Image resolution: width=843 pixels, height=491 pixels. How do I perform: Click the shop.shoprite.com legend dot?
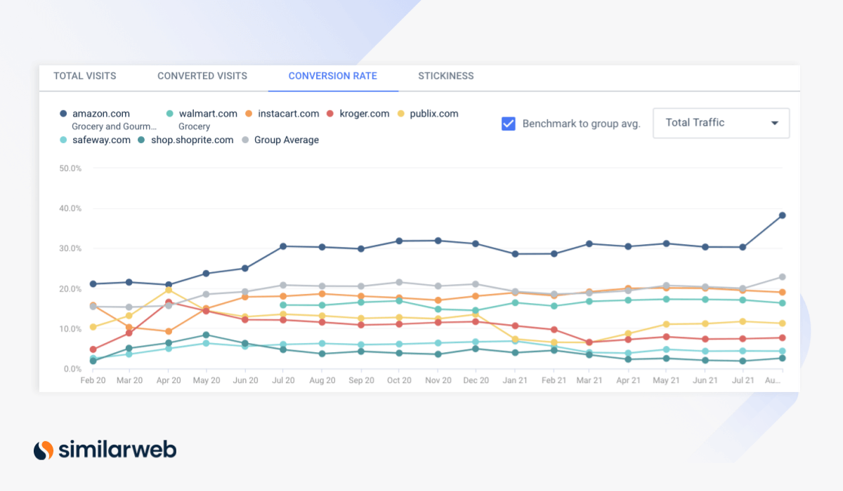tap(142, 140)
